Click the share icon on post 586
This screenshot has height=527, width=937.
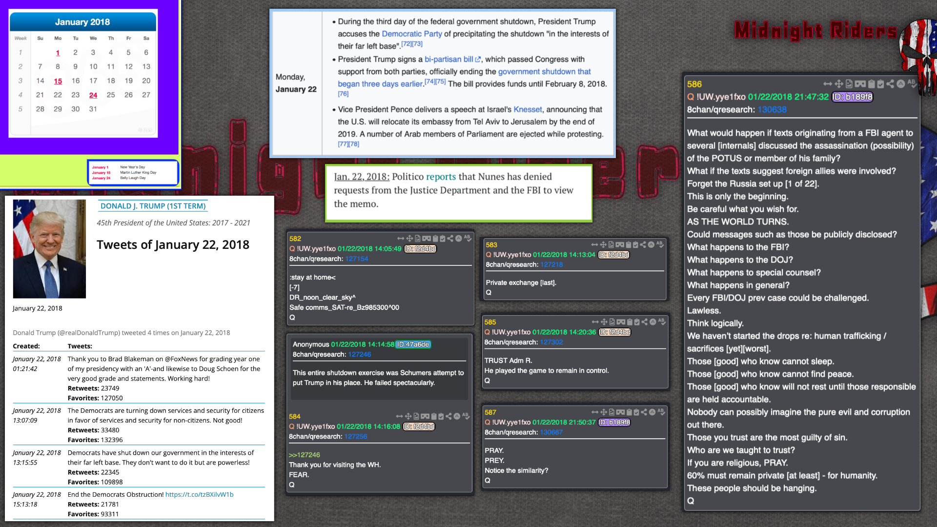click(890, 84)
